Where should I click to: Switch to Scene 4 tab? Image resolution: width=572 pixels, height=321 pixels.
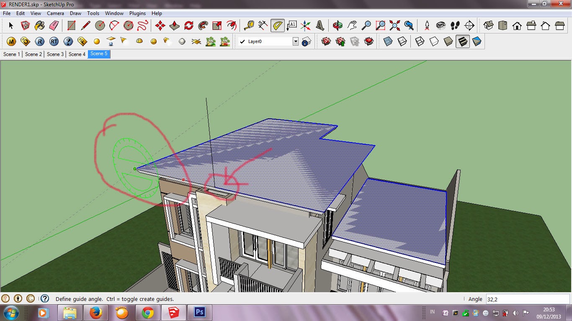point(77,54)
